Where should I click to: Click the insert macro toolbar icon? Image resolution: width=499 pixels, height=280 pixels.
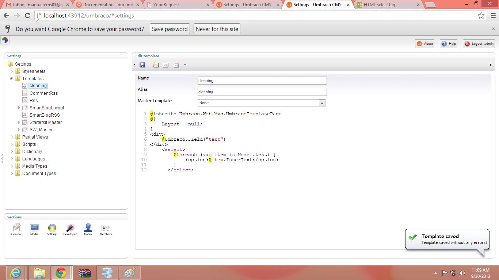coord(176,65)
